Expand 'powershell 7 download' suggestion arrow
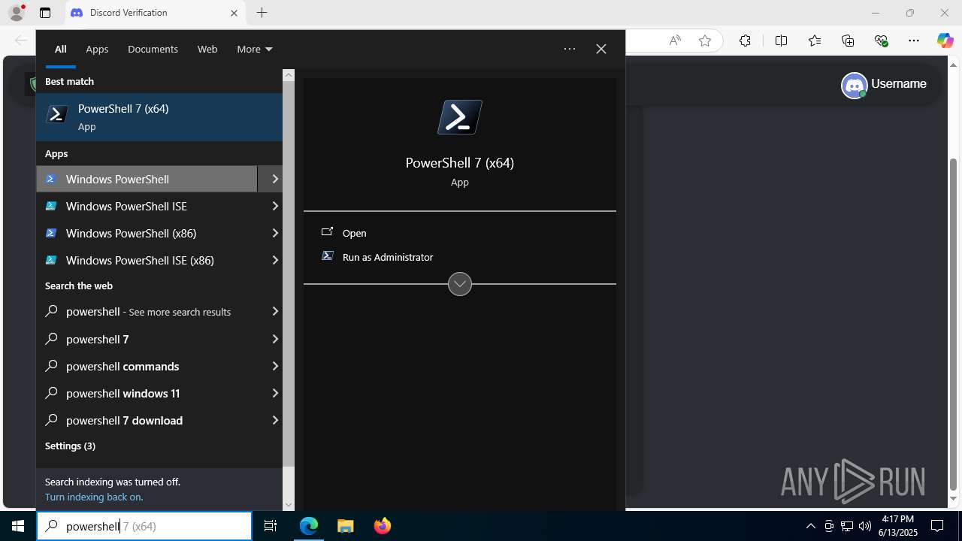Image resolution: width=962 pixels, height=541 pixels. click(275, 420)
